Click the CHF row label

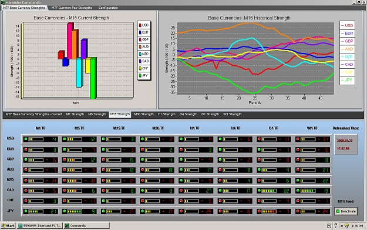(11, 200)
